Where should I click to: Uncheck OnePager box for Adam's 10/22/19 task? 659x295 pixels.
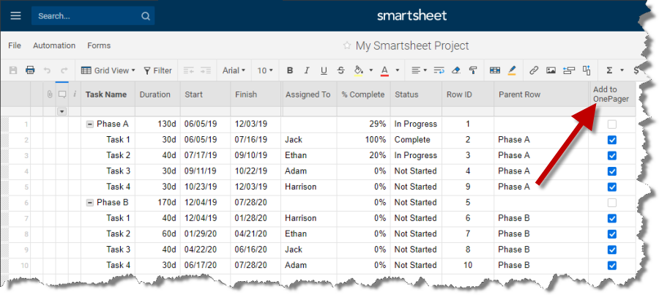coord(612,171)
